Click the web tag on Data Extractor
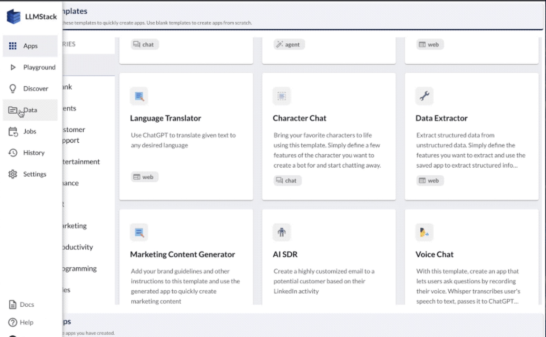Screen dimensions: 546x337 coord(430,181)
